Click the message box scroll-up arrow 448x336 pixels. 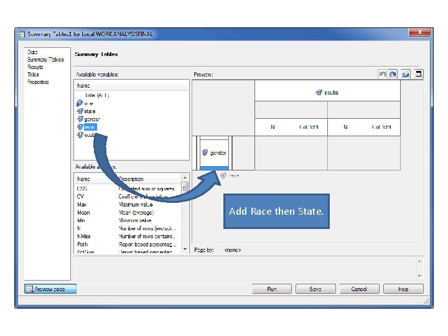[x=419, y=261]
